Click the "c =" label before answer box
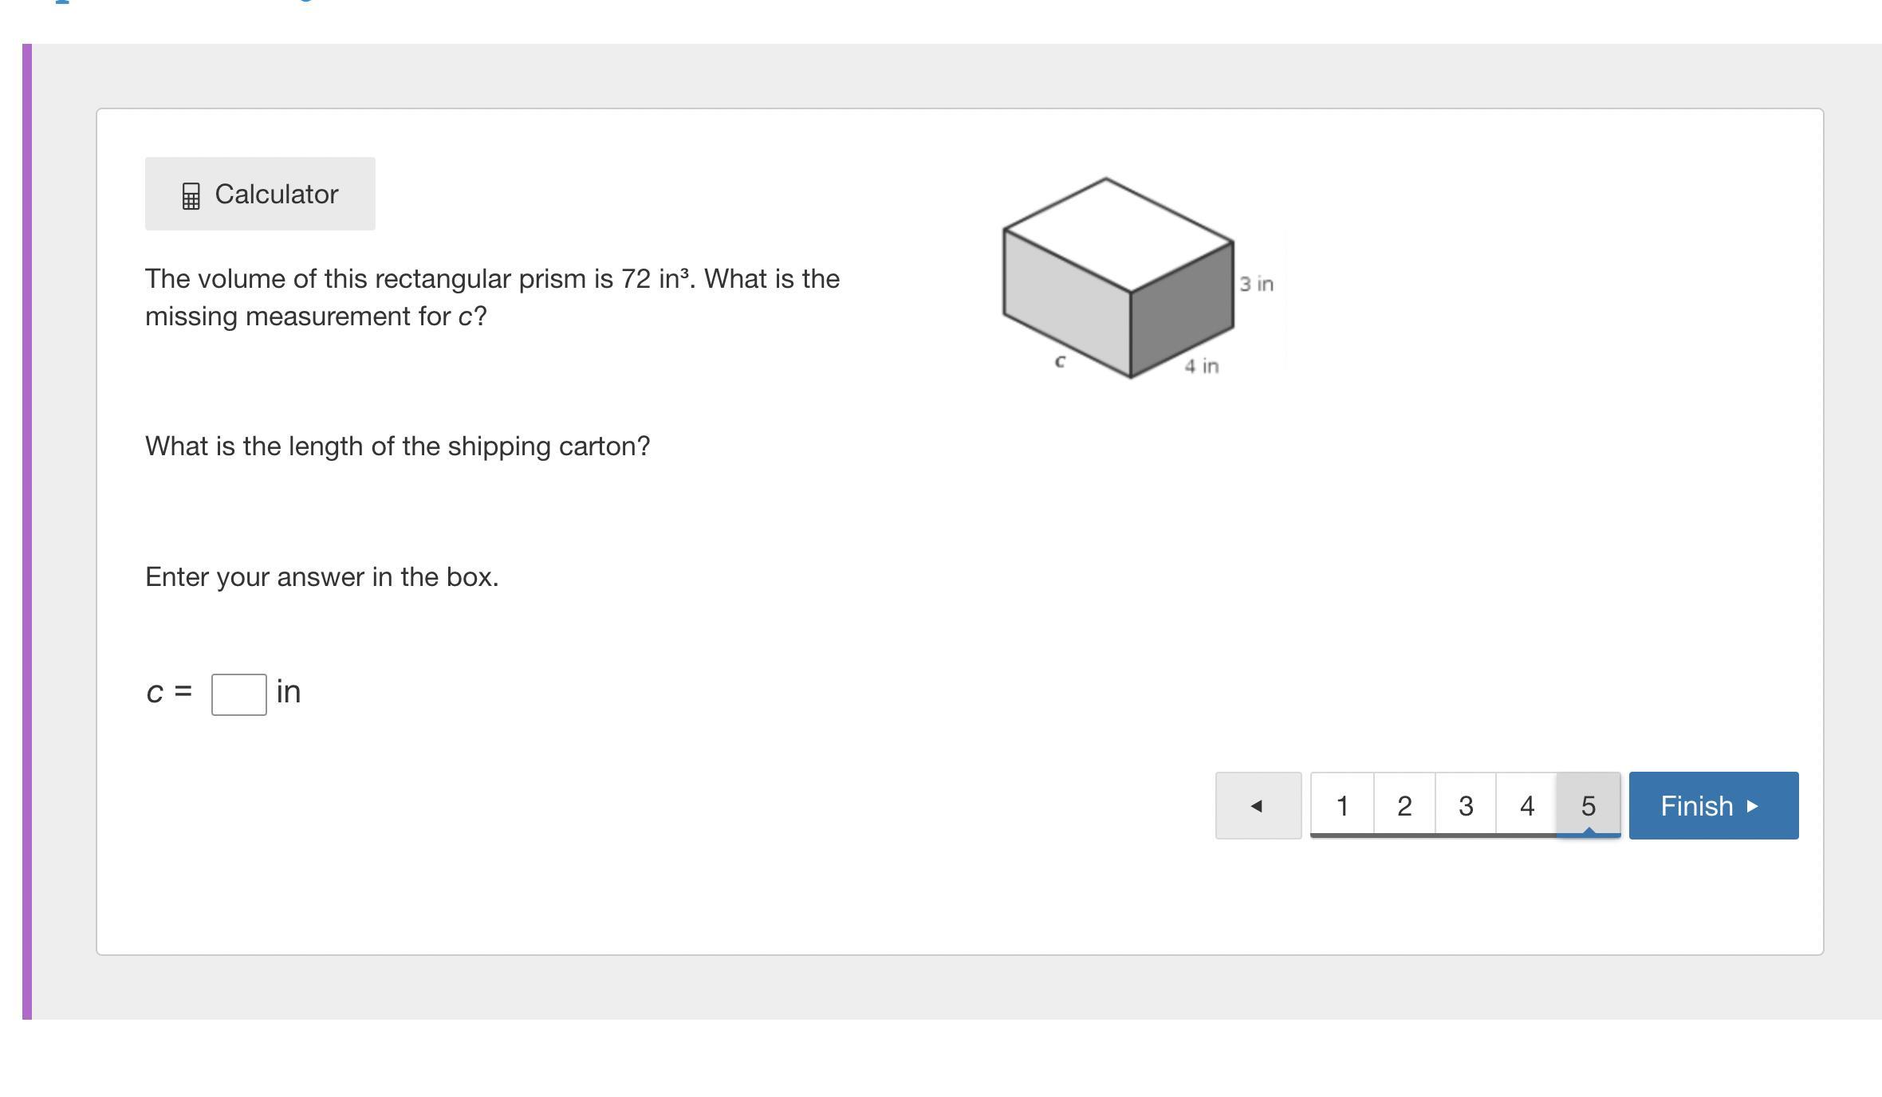Screen dimensions: 1882x1097 point(169,691)
